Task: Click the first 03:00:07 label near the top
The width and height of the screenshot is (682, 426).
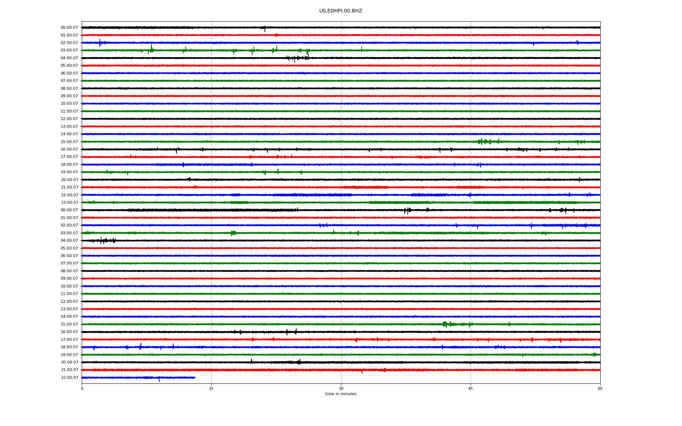Action: pyautogui.click(x=69, y=50)
